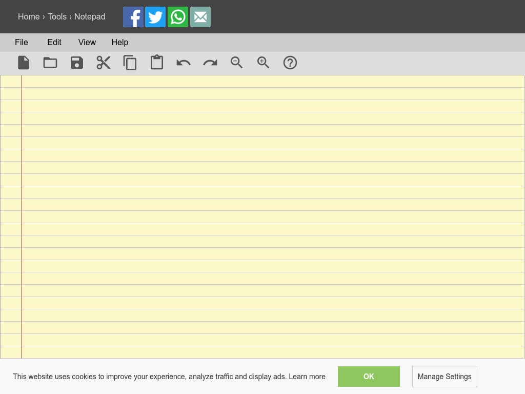
Task: Undo the last action with the arrow icon
Action: [x=184, y=63]
